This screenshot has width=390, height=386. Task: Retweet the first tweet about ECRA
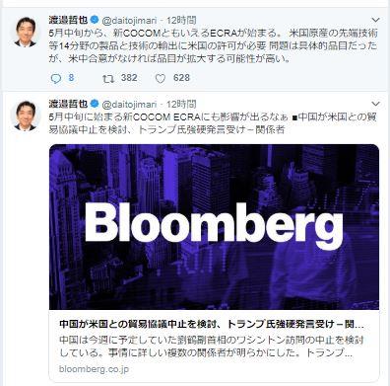108,78
